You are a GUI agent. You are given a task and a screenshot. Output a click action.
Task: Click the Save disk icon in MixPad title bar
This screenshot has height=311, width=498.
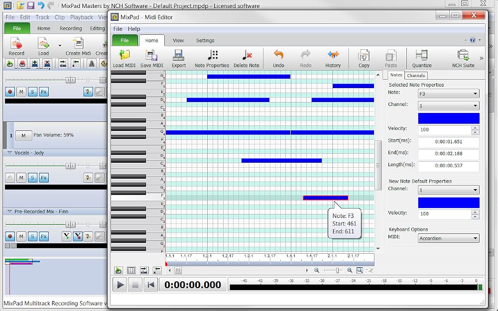coord(30,5)
